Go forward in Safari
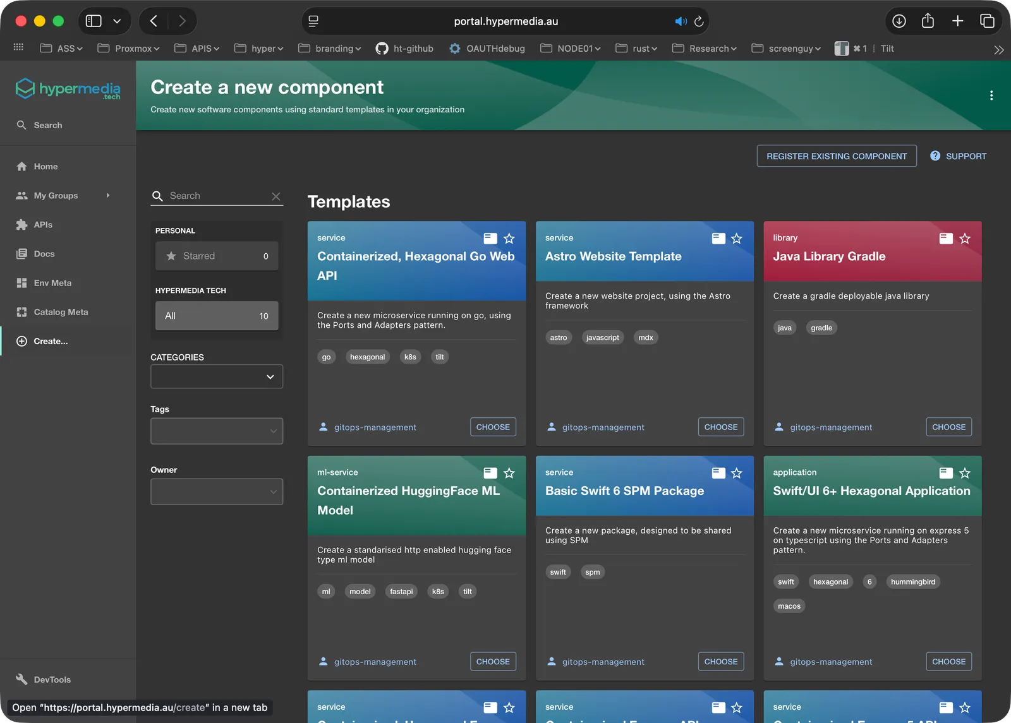The image size is (1011, 723). (182, 21)
